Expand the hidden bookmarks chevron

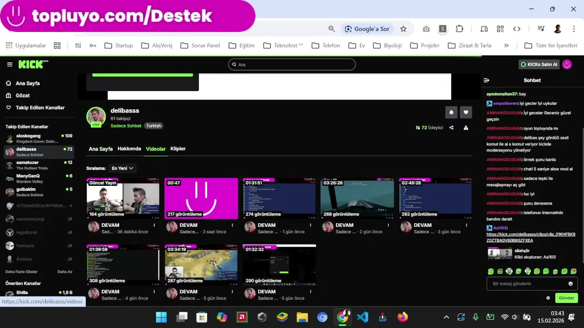506,46
